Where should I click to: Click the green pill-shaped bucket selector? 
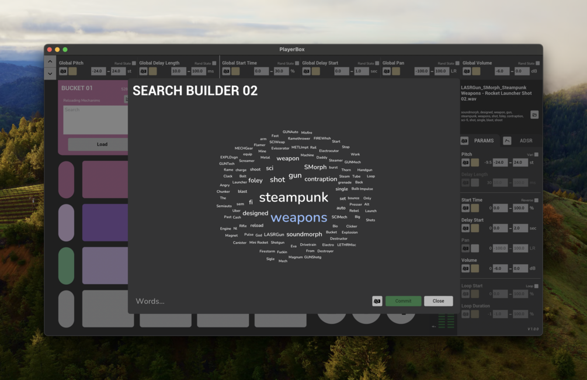(66, 265)
